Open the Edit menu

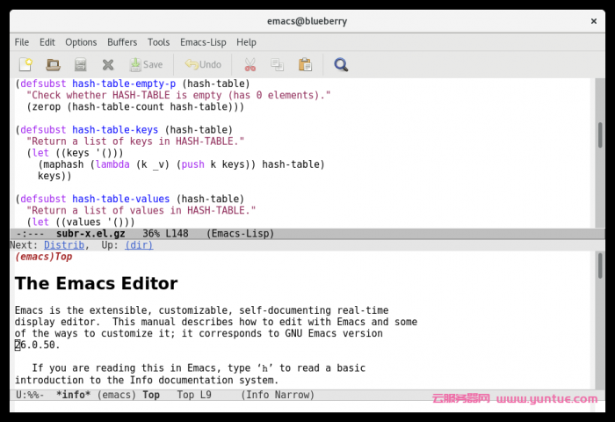(47, 42)
